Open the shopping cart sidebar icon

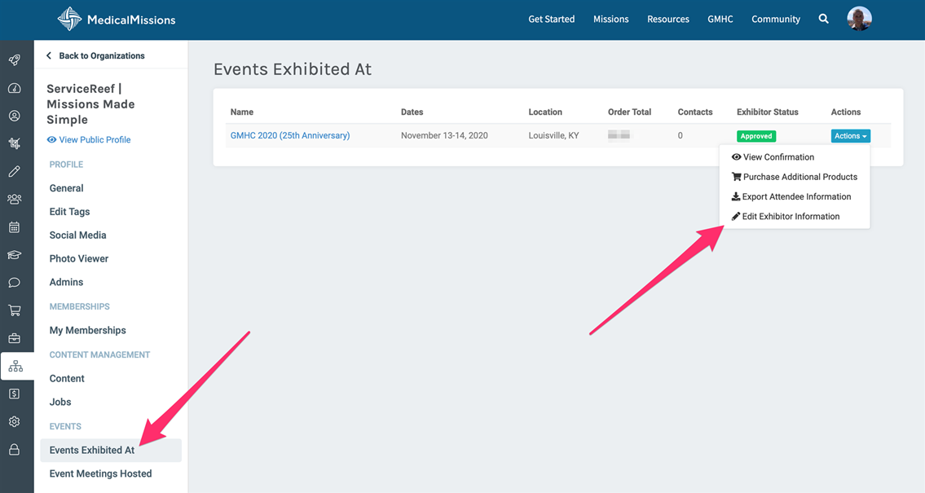(x=15, y=310)
